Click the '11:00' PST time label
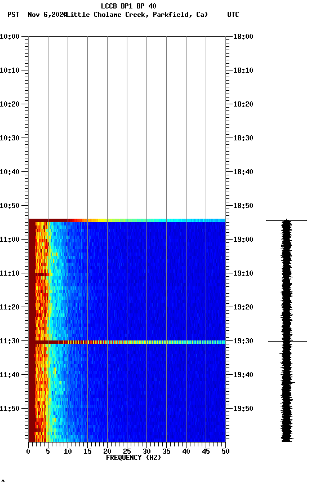 tap(10, 240)
